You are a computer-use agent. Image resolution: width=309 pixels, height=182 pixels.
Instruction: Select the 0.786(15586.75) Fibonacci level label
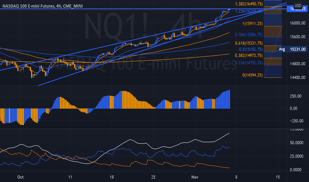coord(249,35)
